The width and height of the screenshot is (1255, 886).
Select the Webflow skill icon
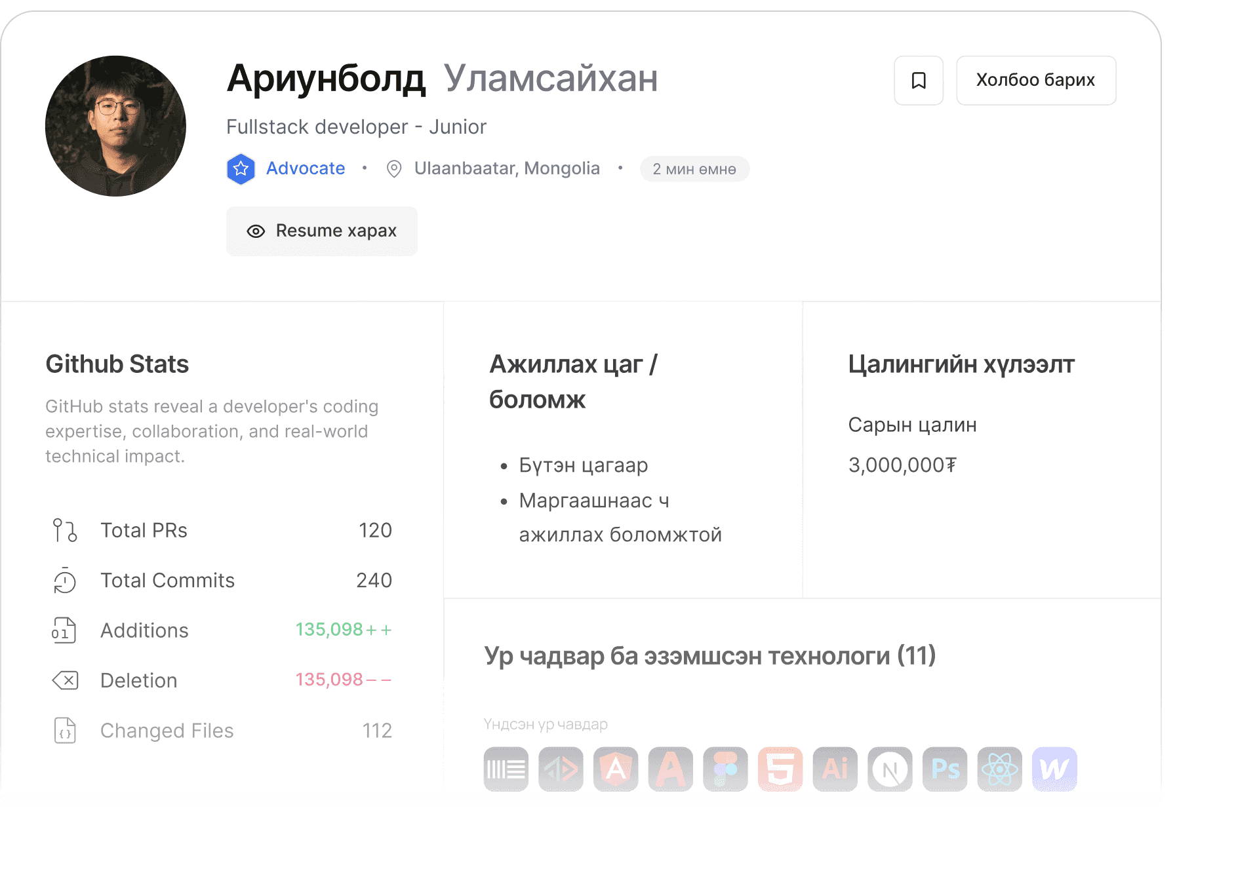point(1054,769)
